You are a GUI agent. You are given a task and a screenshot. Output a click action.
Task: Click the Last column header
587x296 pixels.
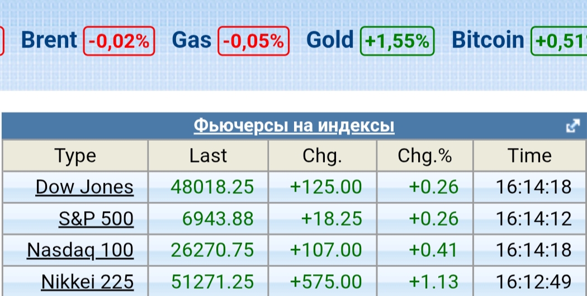(208, 156)
